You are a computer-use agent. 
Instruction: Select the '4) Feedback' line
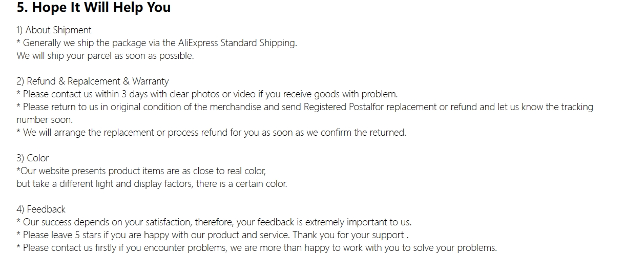pyautogui.click(x=41, y=209)
